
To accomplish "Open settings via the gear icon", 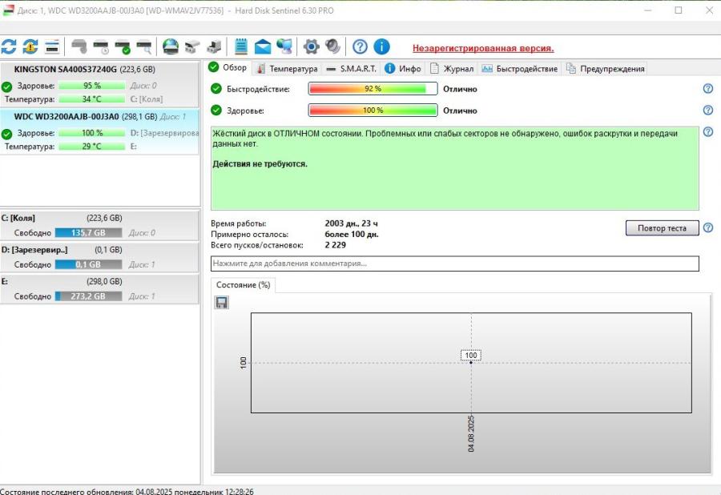I will [x=311, y=46].
